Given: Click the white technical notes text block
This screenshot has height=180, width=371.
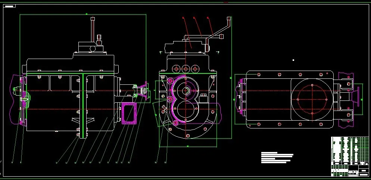Looking at the screenshot, I should [277, 158].
